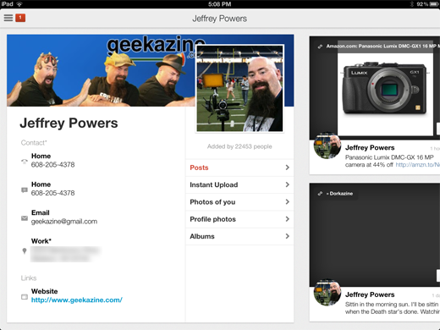
Task: Tap the chevron on the Albums row
Action: pos(287,236)
